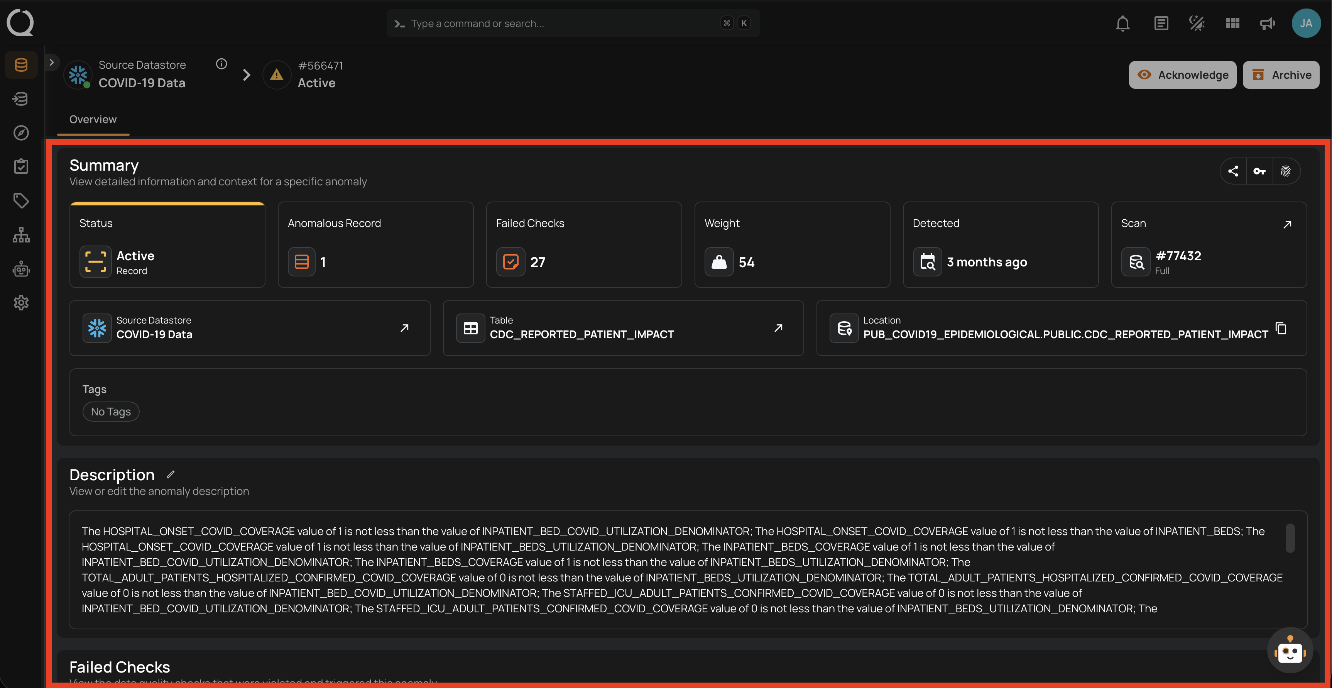The image size is (1332, 688).
Task: Open Enrichment Datastores in the sidebar
Action: click(21, 98)
